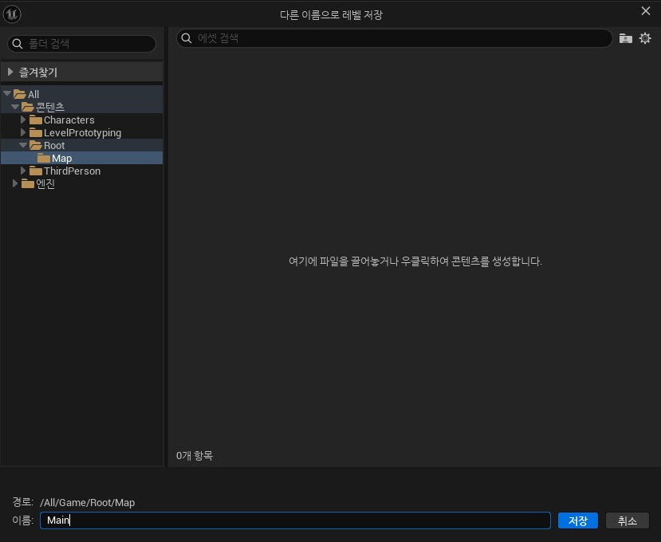Click the folder search magnifier icon
Viewport: 661px width, 542px height.
point(18,44)
